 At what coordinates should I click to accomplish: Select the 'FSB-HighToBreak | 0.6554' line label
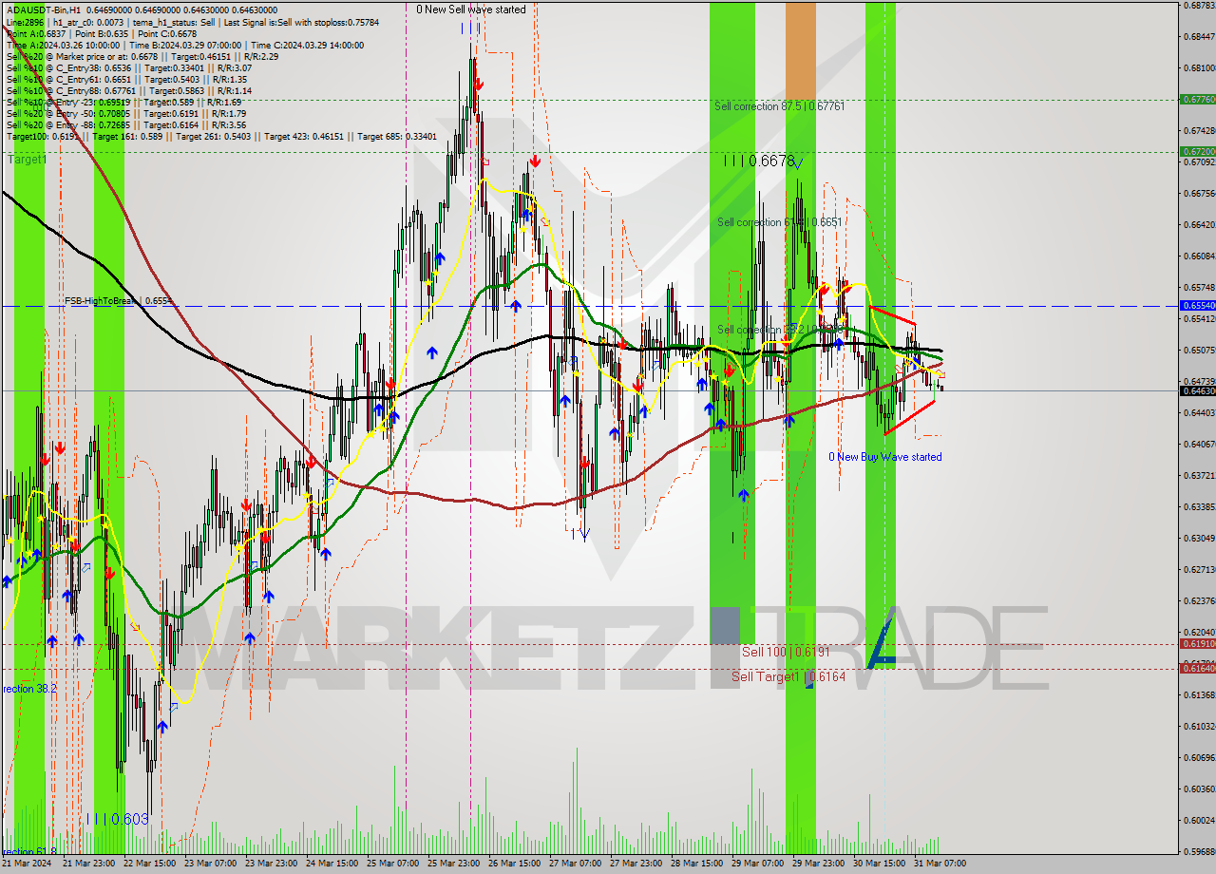pyautogui.click(x=119, y=301)
